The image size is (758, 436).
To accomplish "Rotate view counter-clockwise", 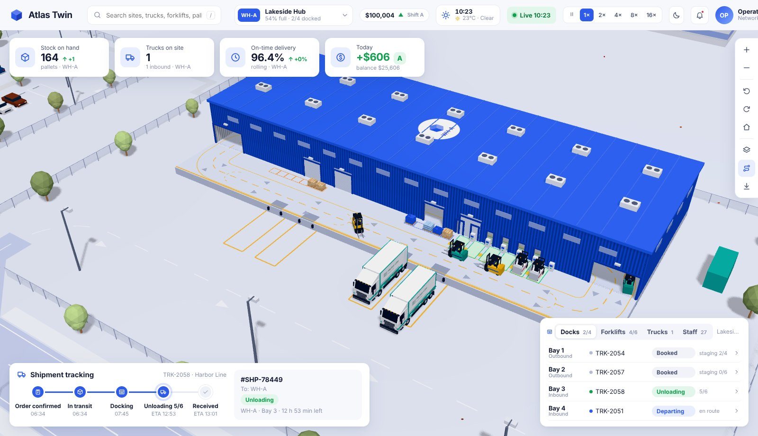I will click(x=747, y=91).
